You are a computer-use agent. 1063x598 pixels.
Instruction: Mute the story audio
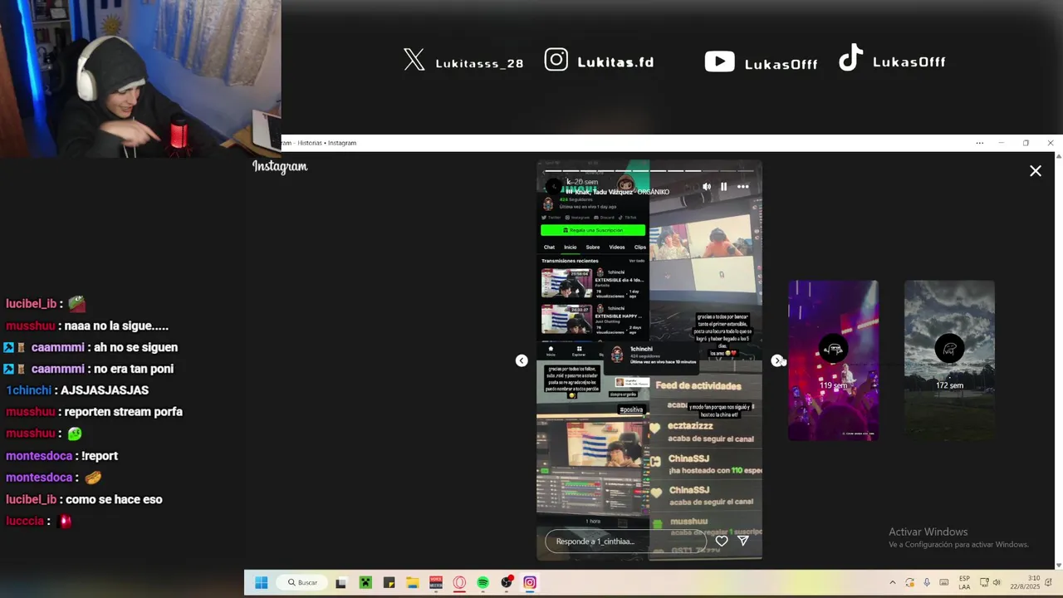[x=706, y=187]
